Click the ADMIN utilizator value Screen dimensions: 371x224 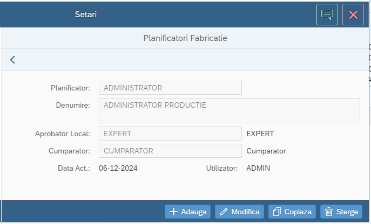point(258,168)
